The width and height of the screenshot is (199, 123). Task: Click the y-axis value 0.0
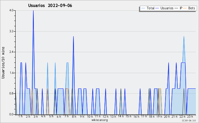(11, 114)
